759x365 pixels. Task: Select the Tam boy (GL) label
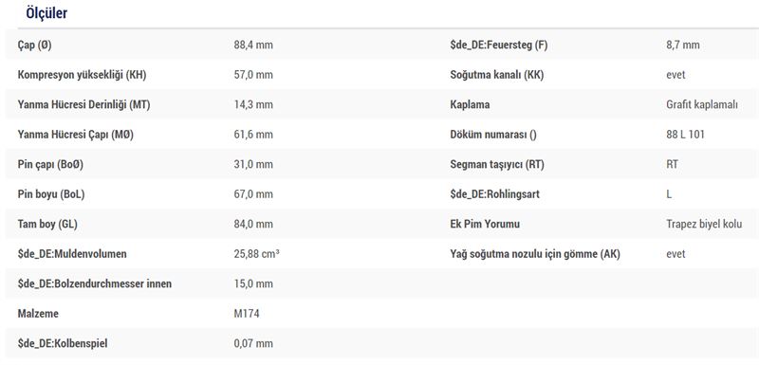coord(47,225)
